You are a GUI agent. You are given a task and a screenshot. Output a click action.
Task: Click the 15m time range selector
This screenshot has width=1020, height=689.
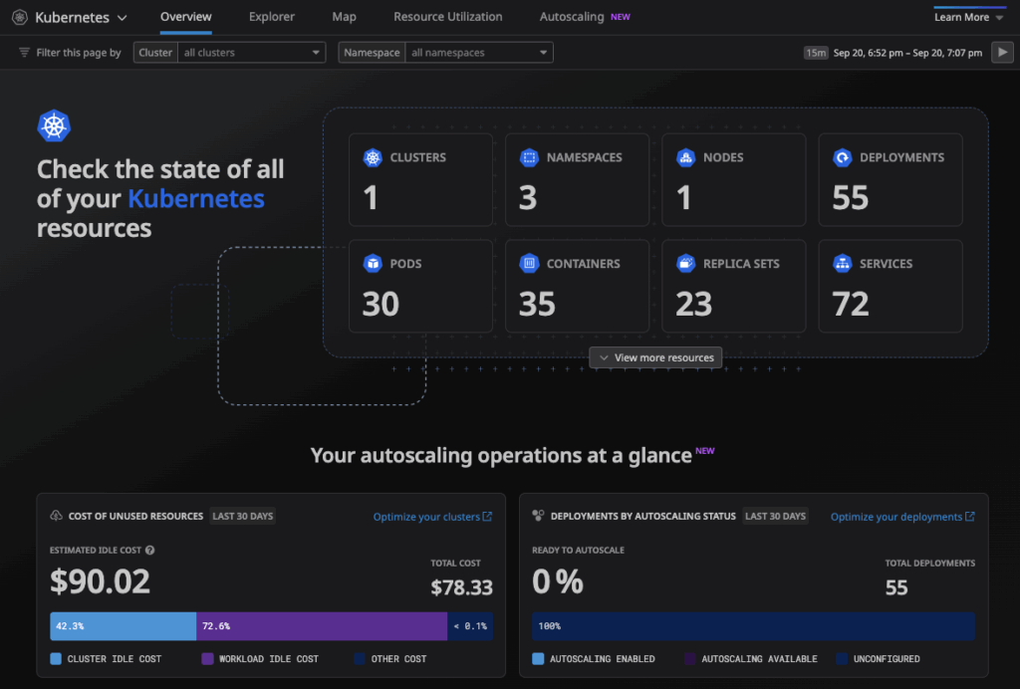pyautogui.click(x=816, y=53)
